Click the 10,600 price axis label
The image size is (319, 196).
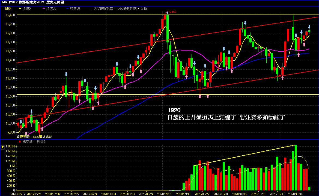tap(10, 96)
